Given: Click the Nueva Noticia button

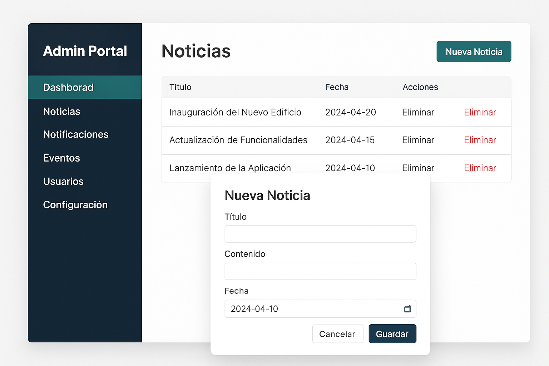Looking at the screenshot, I should click(474, 51).
